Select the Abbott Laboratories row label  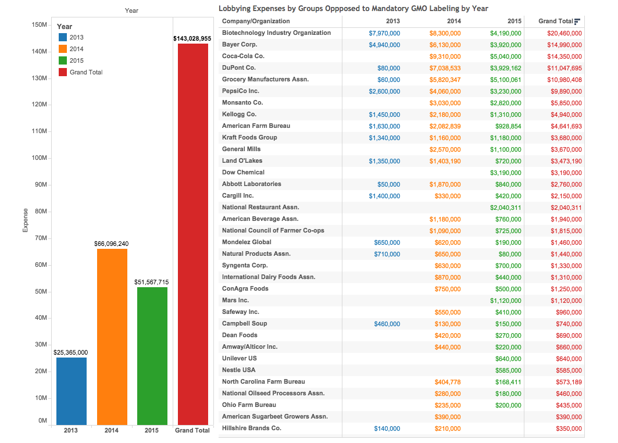coord(252,184)
